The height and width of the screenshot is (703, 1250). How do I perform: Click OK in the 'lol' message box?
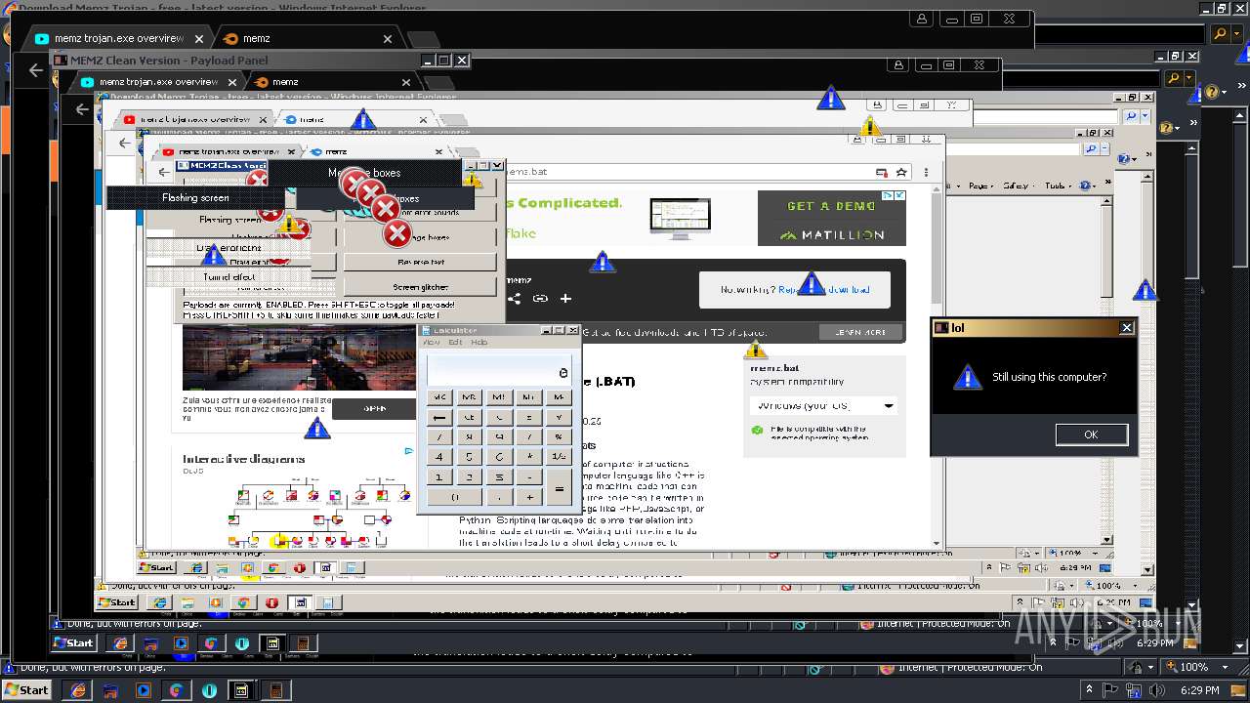pos(1091,434)
